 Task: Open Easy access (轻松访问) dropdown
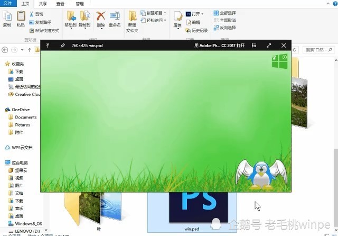(153, 20)
